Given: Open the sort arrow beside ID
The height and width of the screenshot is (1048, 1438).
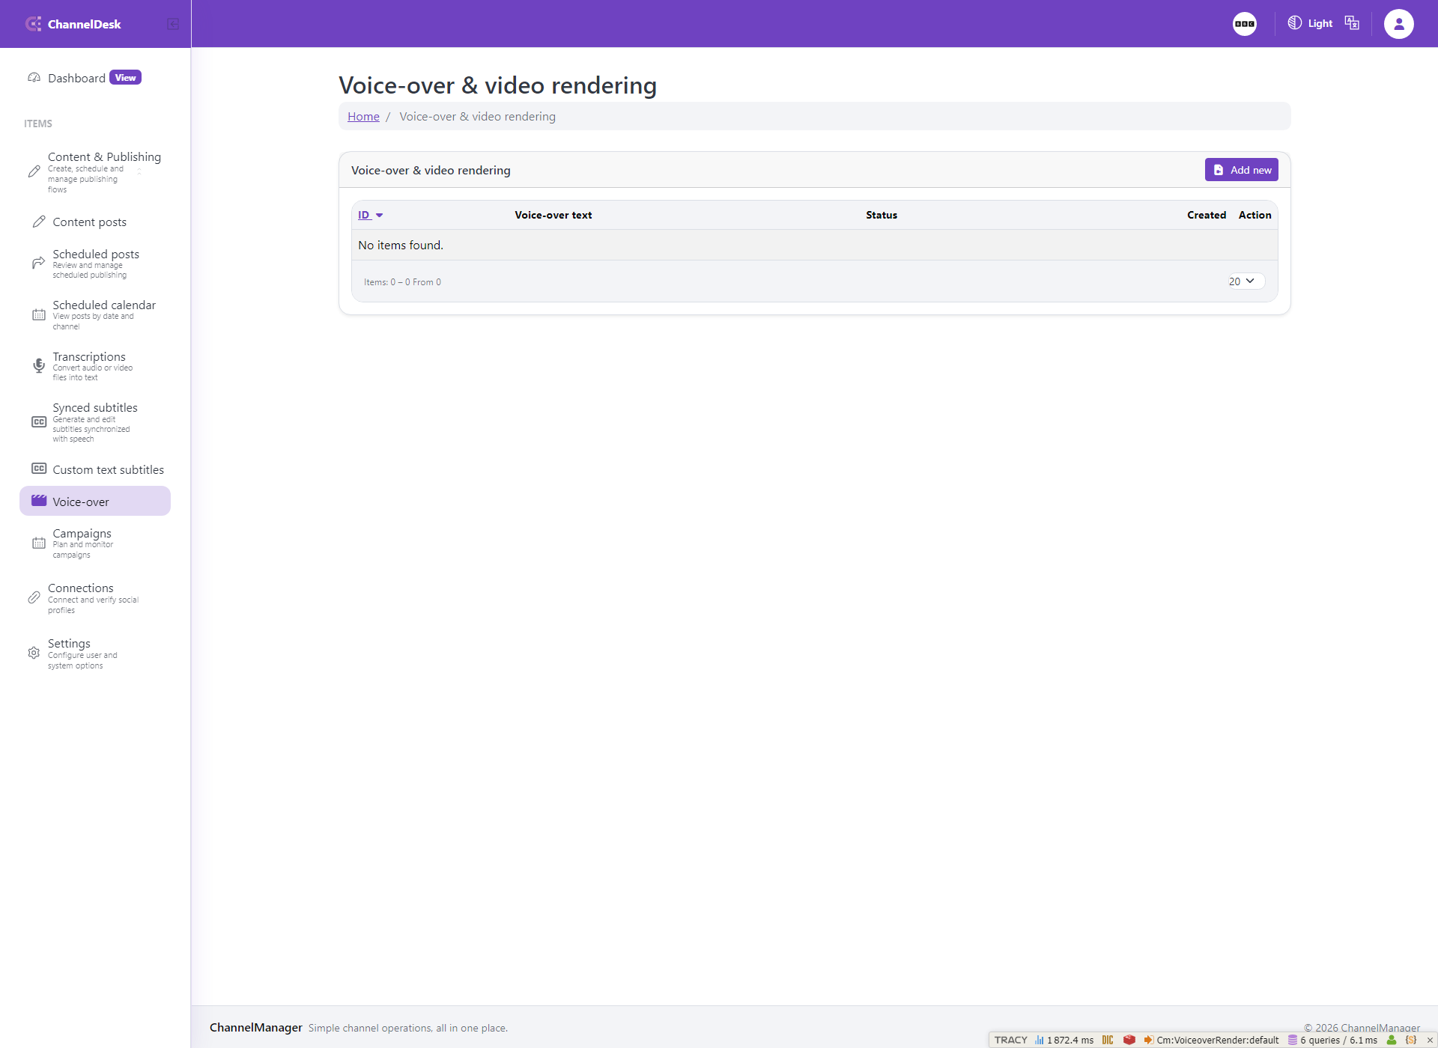Looking at the screenshot, I should [379, 216].
